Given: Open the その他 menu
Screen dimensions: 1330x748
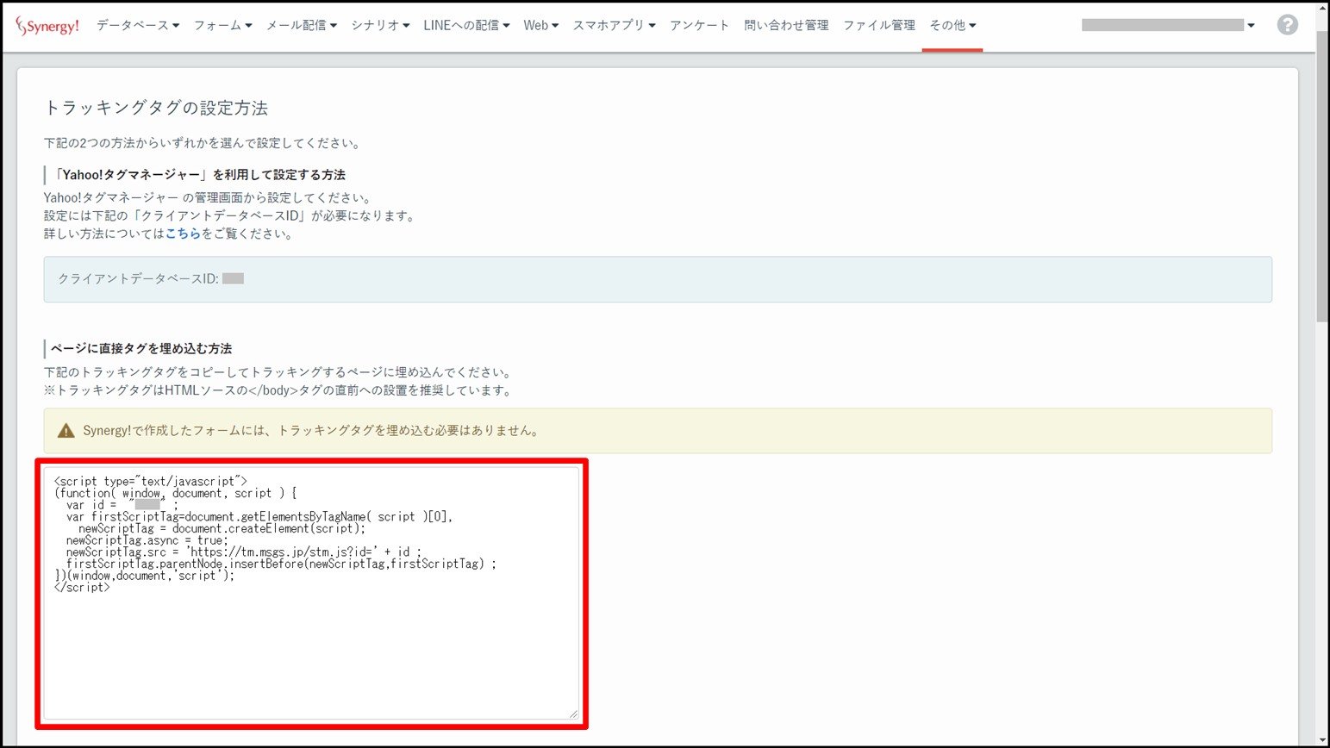Looking at the screenshot, I should (952, 26).
